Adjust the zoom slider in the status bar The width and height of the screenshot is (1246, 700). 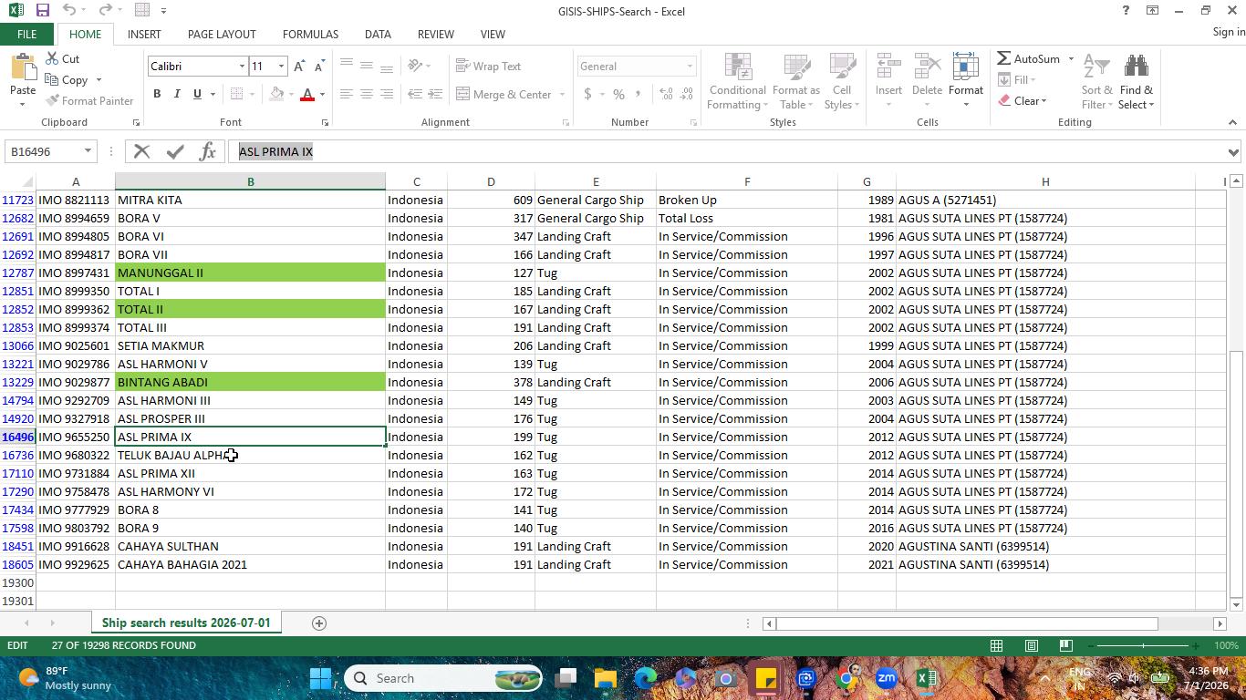point(1143,645)
